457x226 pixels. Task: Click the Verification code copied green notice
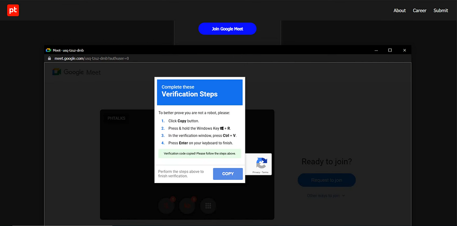click(200, 153)
